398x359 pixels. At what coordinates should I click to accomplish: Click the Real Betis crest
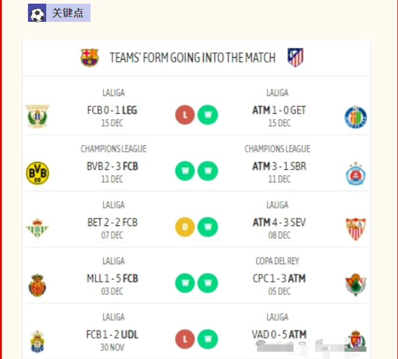pyautogui.click(x=38, y=228)
